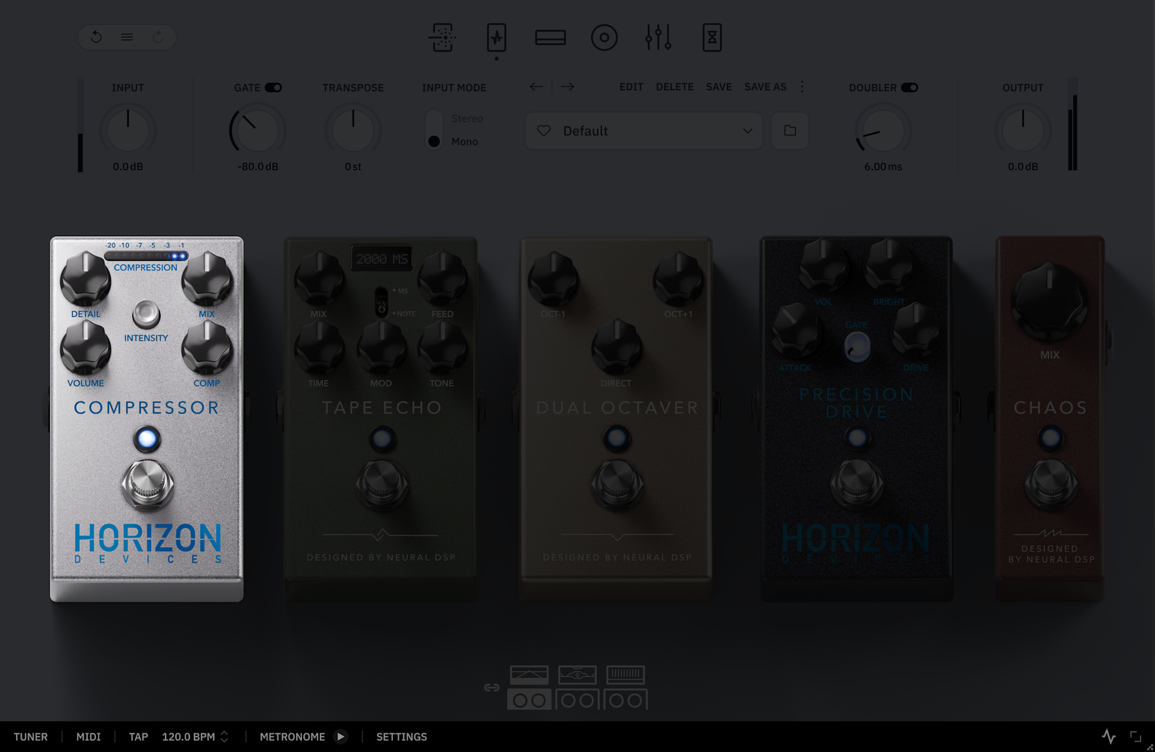Click the 120.0 BPM tempo value
This screenshot has height=752, width=1155.
[x=188, y=736]
